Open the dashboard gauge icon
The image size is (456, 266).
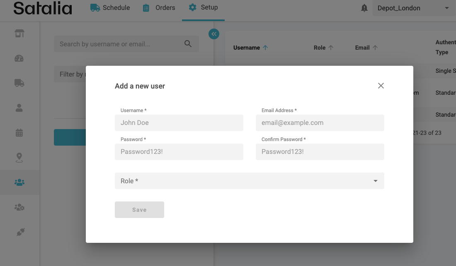(x=19, y=58)
